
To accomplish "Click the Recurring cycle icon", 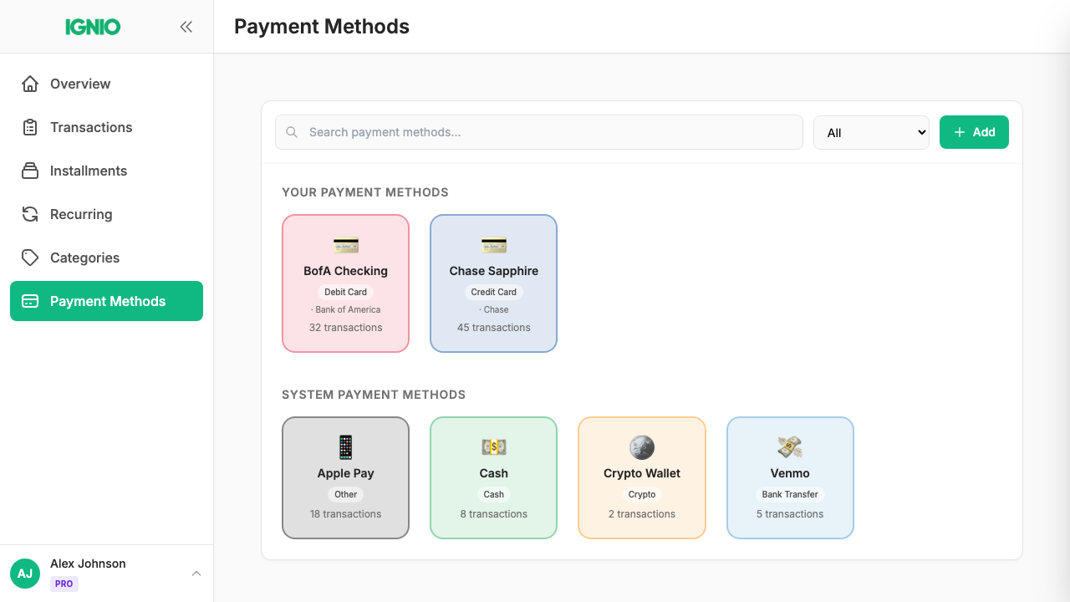I will tap(30, 214).
